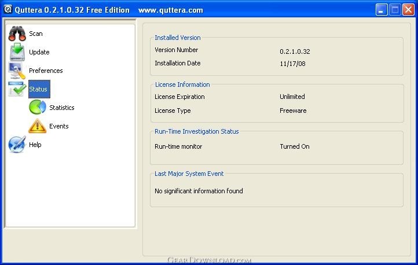This screenshot has height=265, width=418.
Task: Click the Events warning triangle icon
Action: point(37,126)
